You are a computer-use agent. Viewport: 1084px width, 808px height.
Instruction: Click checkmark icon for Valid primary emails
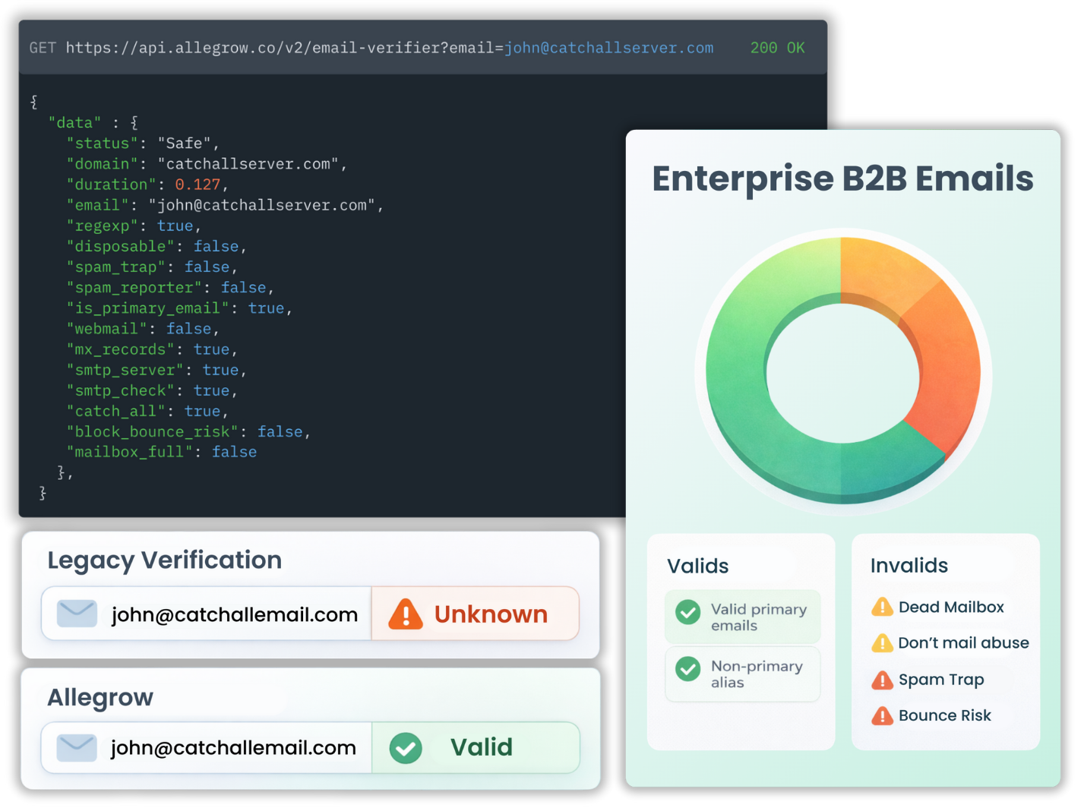(688, 612)
